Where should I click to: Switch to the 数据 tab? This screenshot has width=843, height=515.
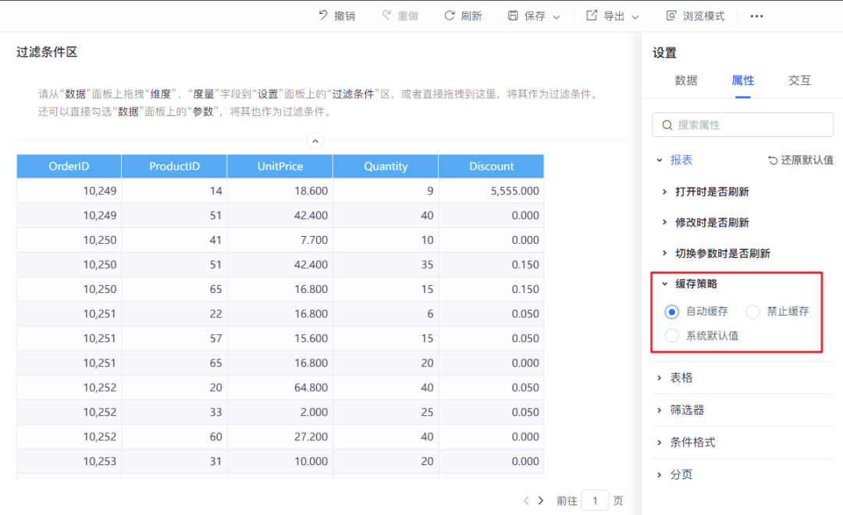(x=686, y=80)
